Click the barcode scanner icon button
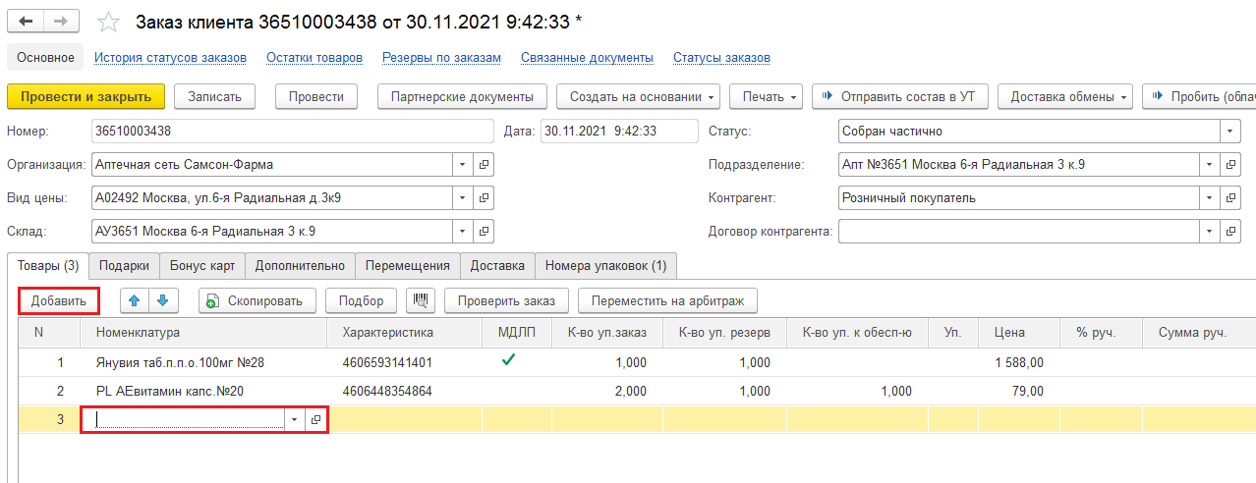 [x=422, y=300]
